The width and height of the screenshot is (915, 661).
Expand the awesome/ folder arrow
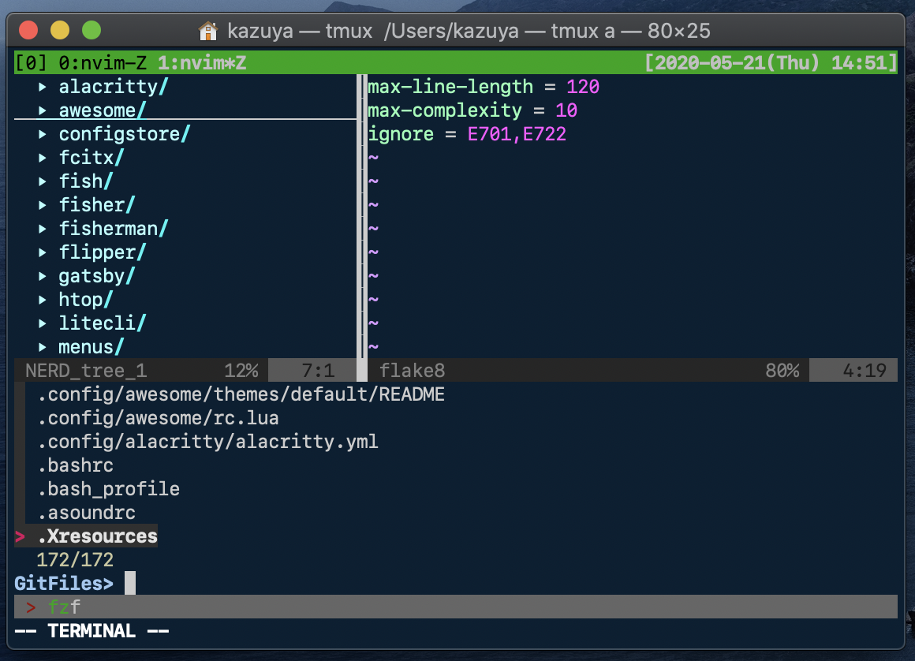42,110
